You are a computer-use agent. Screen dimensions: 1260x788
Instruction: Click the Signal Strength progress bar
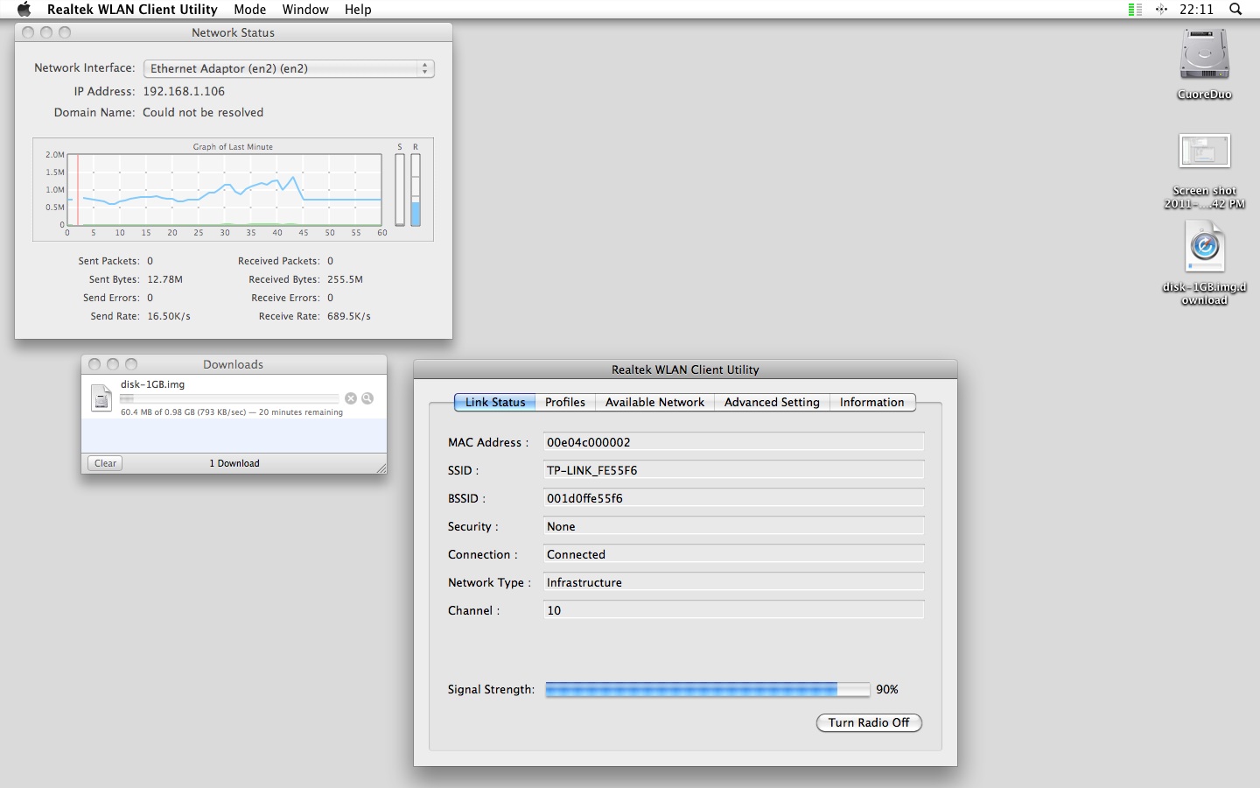pos(707,690)
